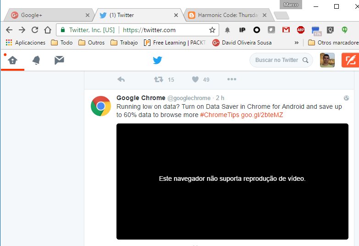This screenshot has width=359, height=246.
Task: Bookmark this page with the star icon
Action: [x=212, y=30]
